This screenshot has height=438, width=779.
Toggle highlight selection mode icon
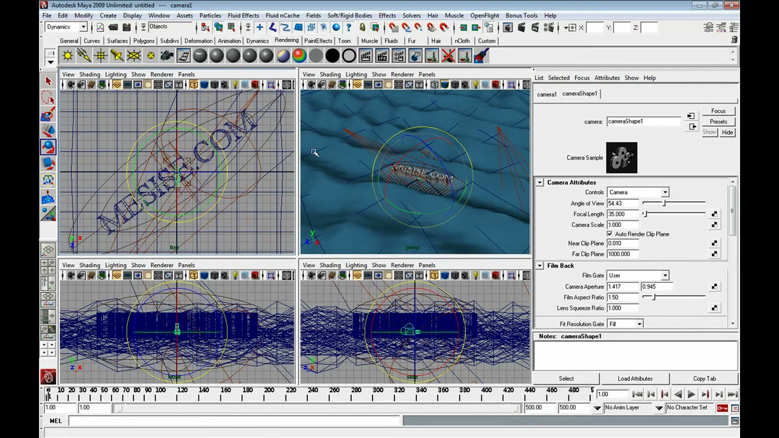point(375,27)
